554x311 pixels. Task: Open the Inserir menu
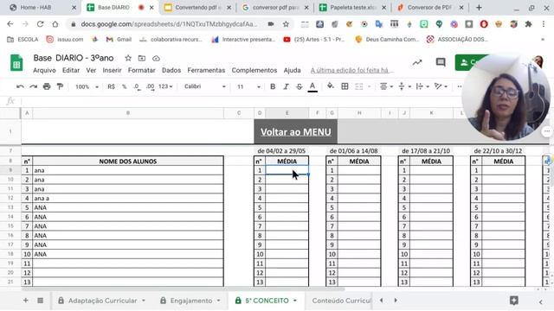[x=112, y=70]
